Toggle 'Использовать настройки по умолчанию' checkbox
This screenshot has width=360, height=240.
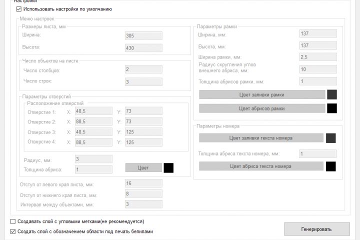(19, 9)
